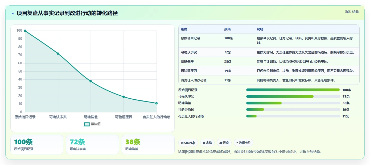Viewport: 370px width, 165px height.
Task: Click x-axis label 可验证原因
Action: (x=124, y=117)
